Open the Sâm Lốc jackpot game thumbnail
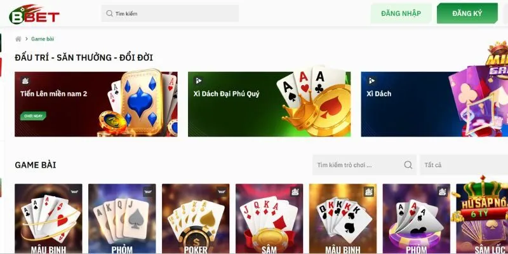The width and height of the screenshot is (508, 254). pyautogui.click(x=482, y=218)
